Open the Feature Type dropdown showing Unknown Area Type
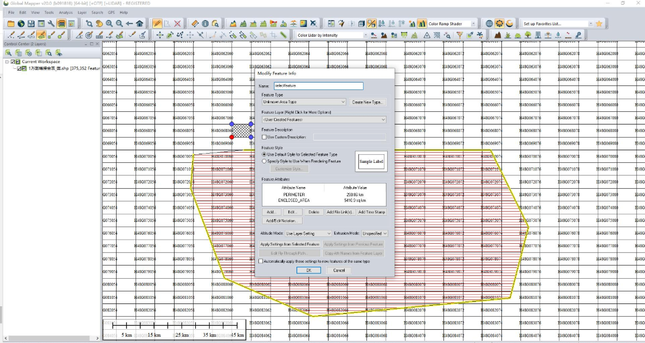The width and height of the screenshot is (645, 343). [x=304, y=102]
